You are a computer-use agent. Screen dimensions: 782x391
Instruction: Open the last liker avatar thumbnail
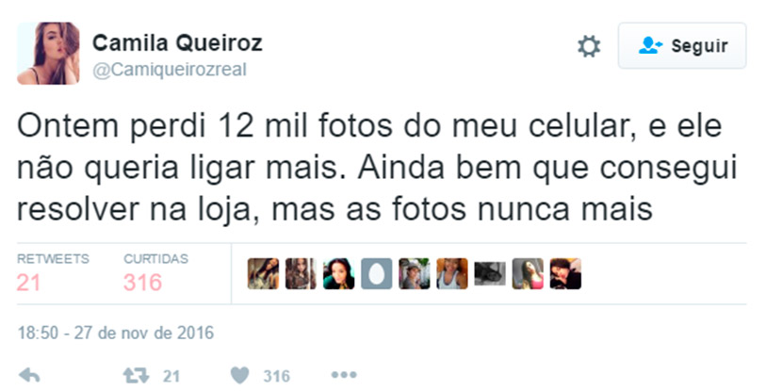tap(565, 274)
